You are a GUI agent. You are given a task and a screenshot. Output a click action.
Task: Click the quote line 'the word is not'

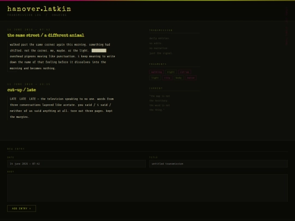pos(160,105)
